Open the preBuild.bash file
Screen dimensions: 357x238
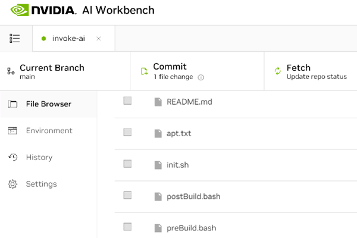(191, 228)
